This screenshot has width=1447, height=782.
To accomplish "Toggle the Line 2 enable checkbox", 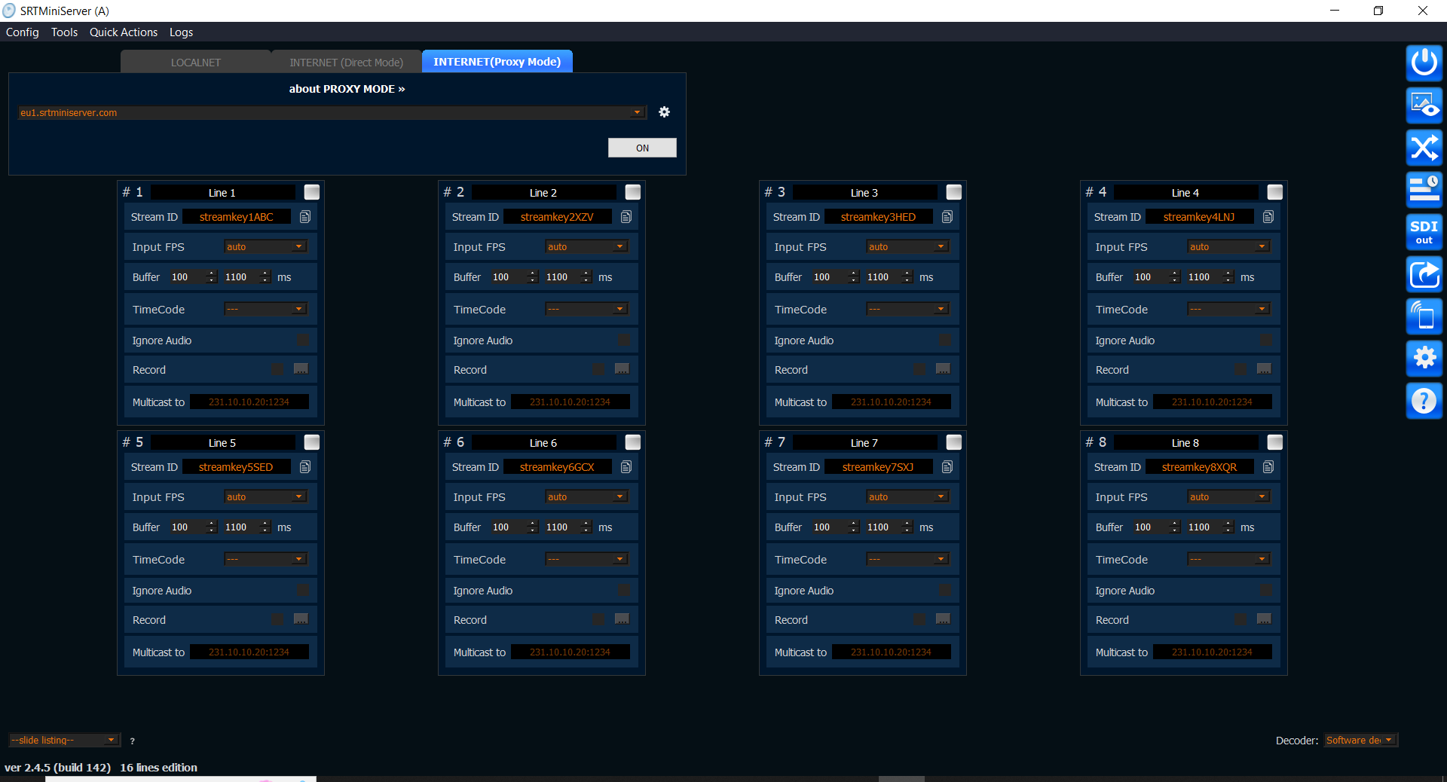I will click(633, 192).
